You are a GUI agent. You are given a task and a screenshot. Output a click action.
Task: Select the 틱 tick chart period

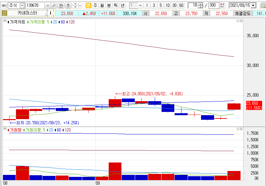click(116, 6)
